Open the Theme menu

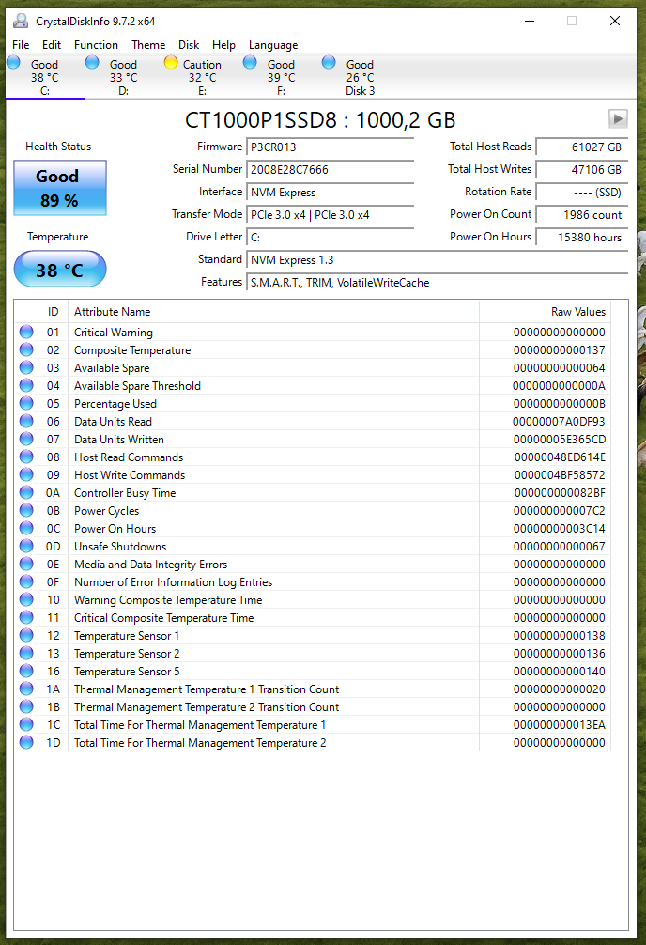click(x=148, y=44)
